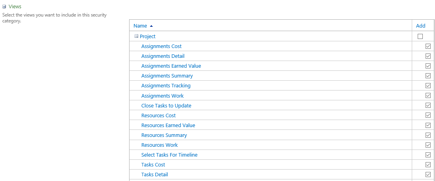The width and height of the screenshot is (435, 181).
Task: Uncheck the Assignments Detail checkbox
Action: click(428, 56)
